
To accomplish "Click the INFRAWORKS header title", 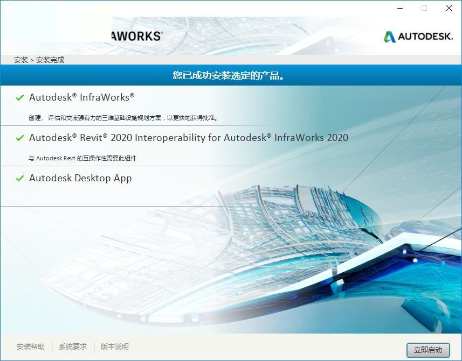I will click(136, 36).
